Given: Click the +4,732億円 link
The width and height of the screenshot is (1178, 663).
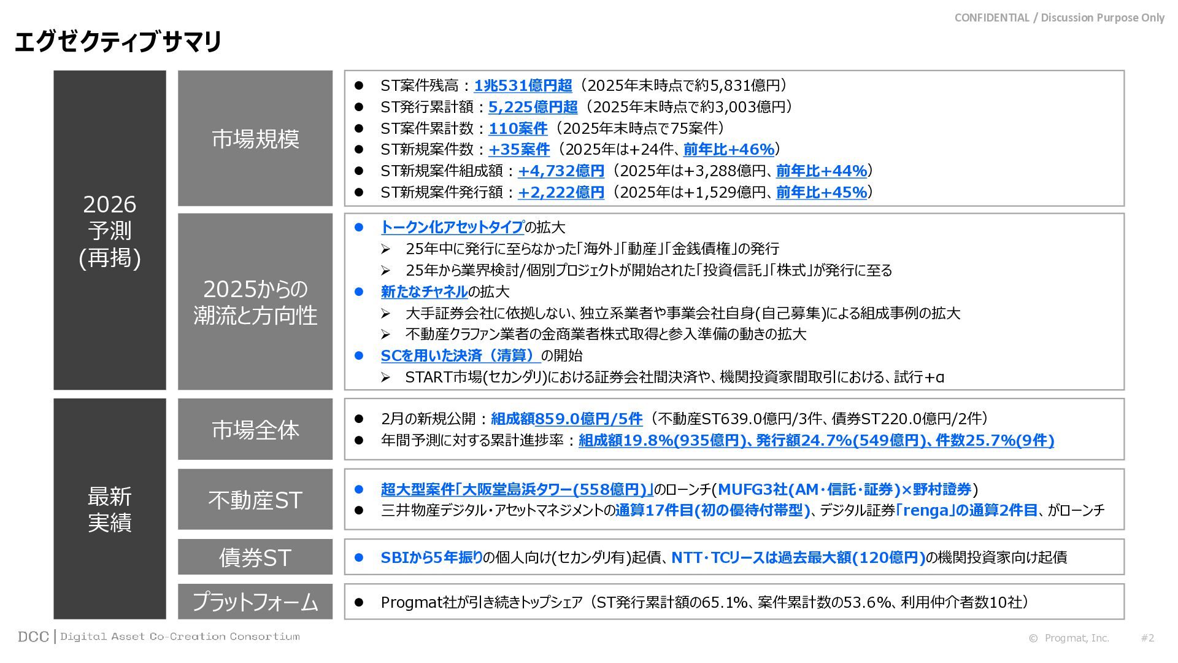Looking at the screenshot, I should 561,171.
